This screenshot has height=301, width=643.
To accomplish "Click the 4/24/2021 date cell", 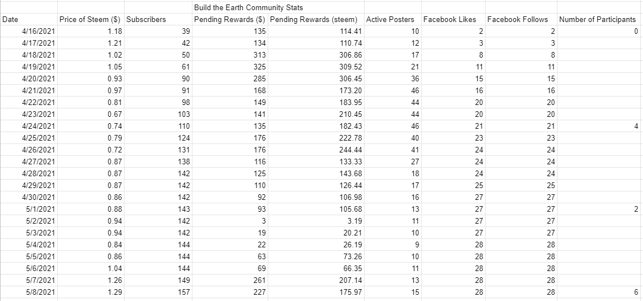I will (29, 126).
